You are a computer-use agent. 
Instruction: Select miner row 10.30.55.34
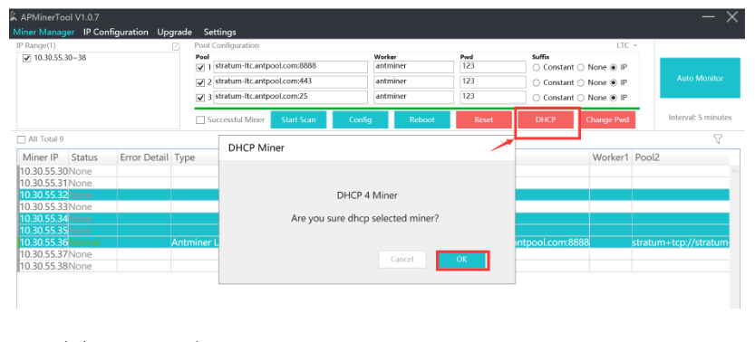(373, 219)
